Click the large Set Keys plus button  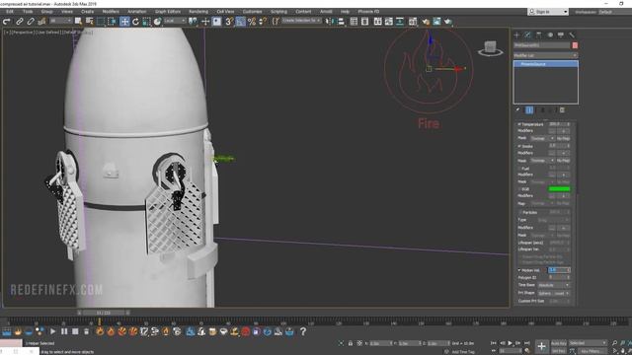[541, 346]
